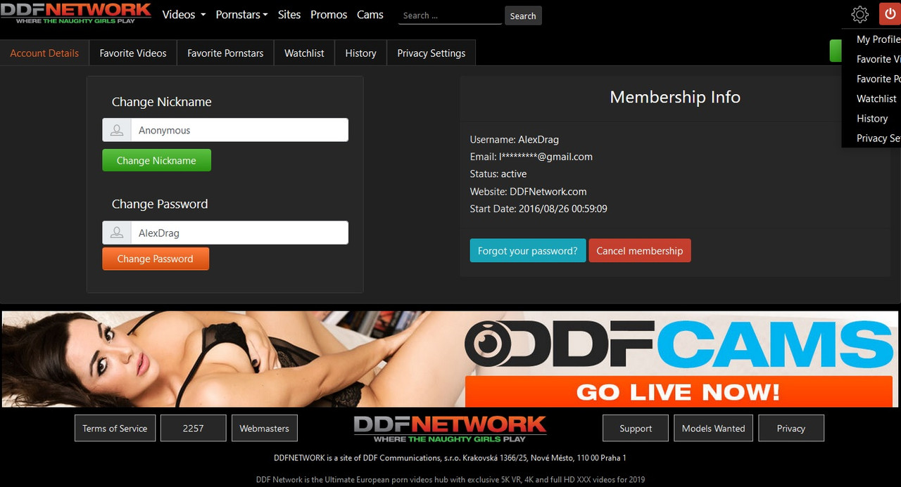The width and height of the screenshot is (901, 487).
Task: Focus the search text field
Action: [450, 15]
